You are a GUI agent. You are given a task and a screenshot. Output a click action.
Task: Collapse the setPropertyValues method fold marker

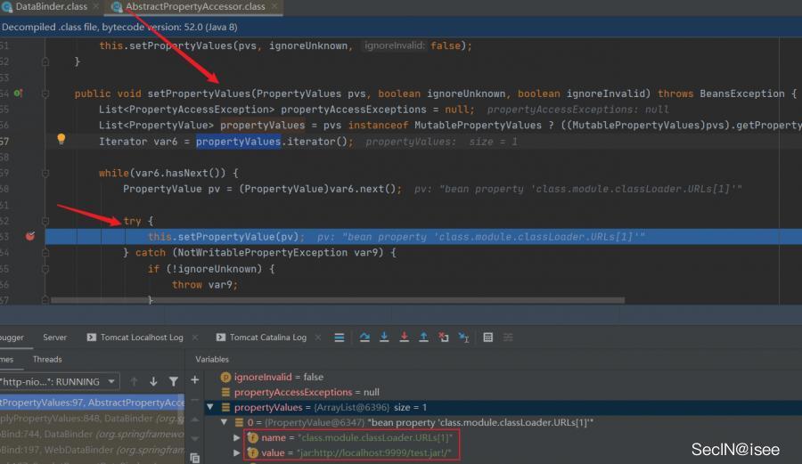coord(45,94)
